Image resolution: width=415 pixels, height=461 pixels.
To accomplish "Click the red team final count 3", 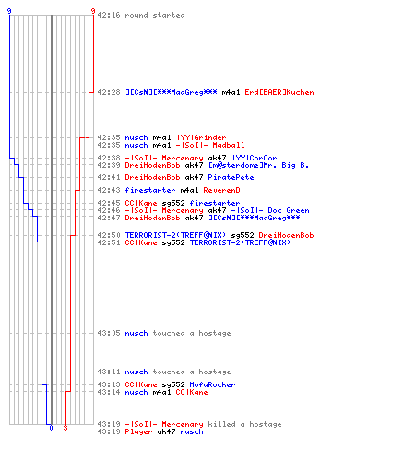I will tap(65, 428).
